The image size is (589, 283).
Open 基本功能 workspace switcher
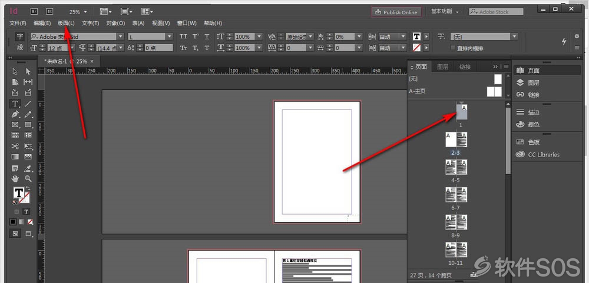coord(445,12)
